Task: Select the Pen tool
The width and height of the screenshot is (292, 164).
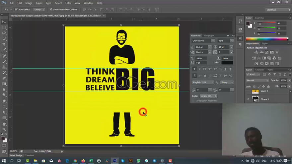Action: 4,101
